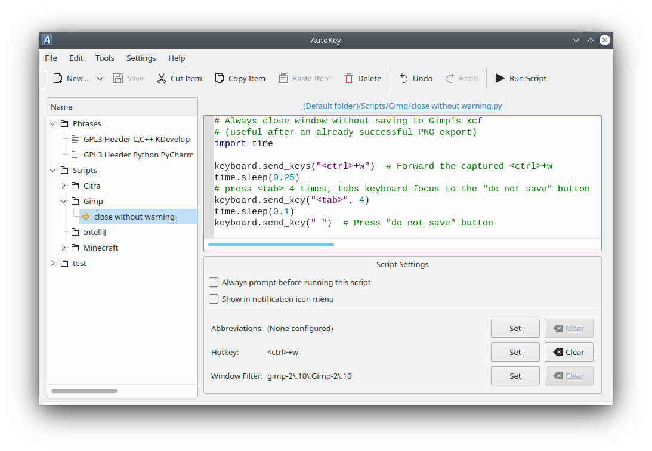Click Set next to Hotkey
Screen dimensions: 652x451
tap(515, 352)
